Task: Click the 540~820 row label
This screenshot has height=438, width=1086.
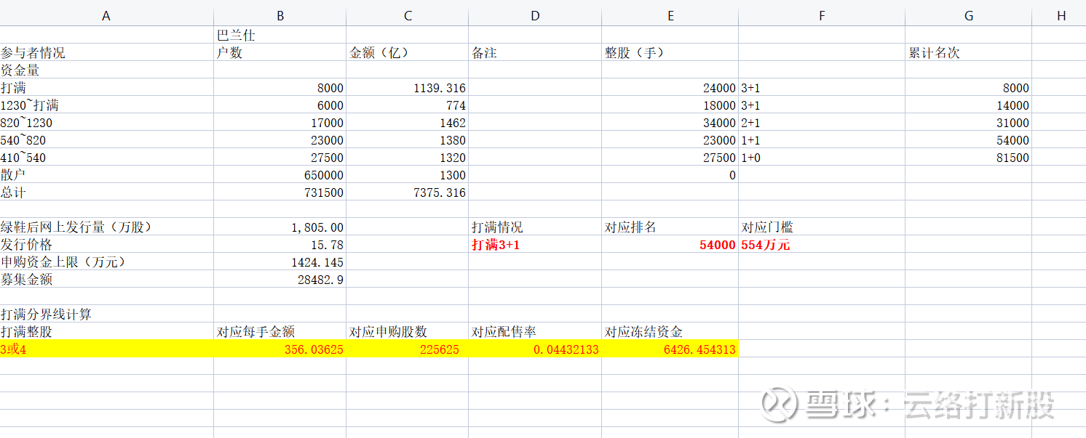Action: pos(106,139)
